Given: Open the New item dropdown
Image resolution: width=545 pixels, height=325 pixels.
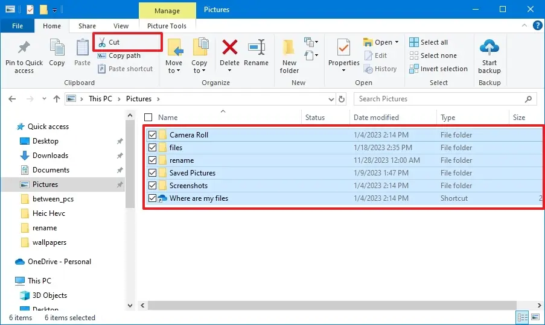Looking at the screenshot, I should (311, 42).
